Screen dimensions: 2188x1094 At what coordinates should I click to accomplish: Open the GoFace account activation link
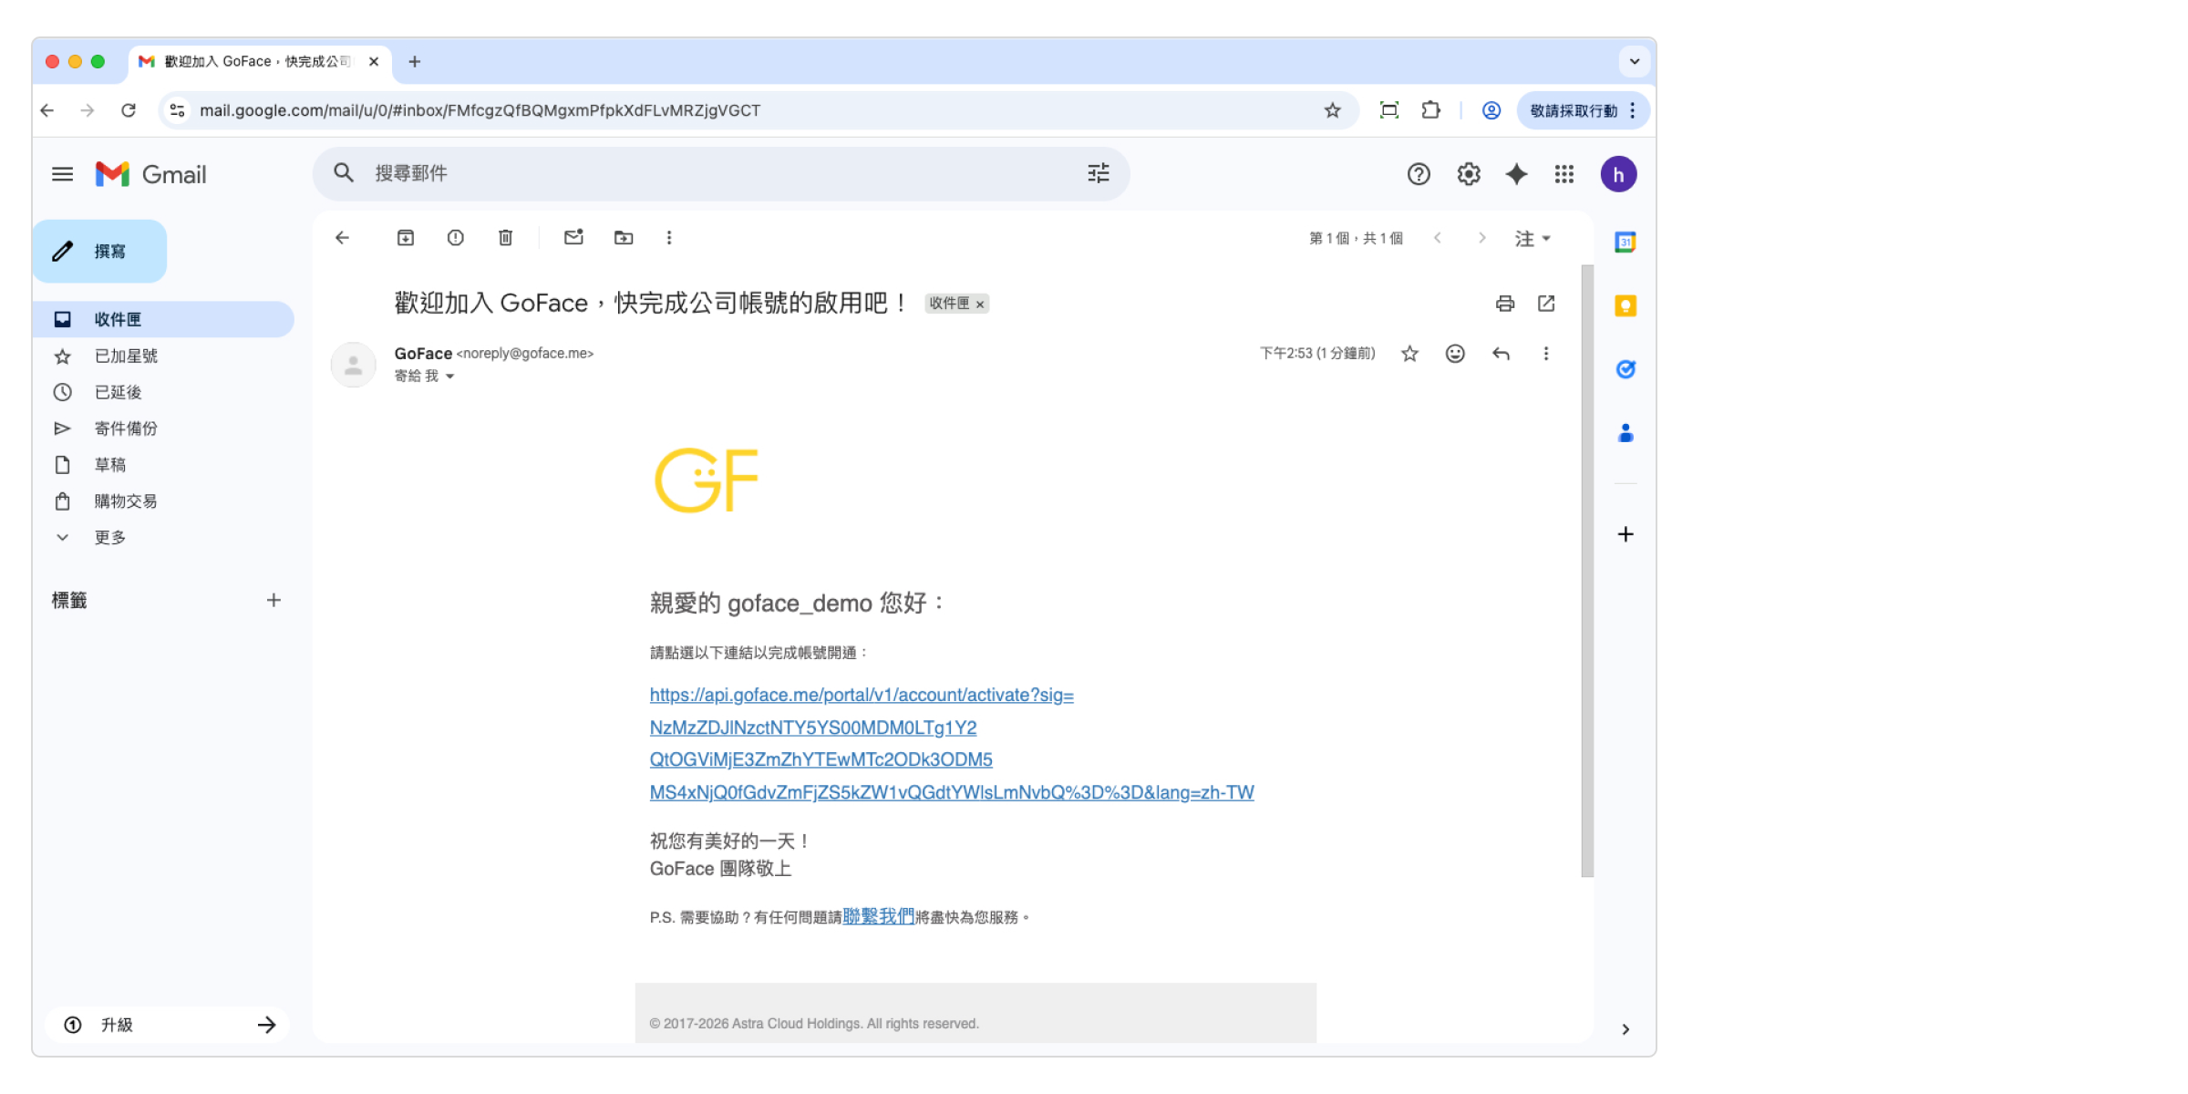(862, 696)
